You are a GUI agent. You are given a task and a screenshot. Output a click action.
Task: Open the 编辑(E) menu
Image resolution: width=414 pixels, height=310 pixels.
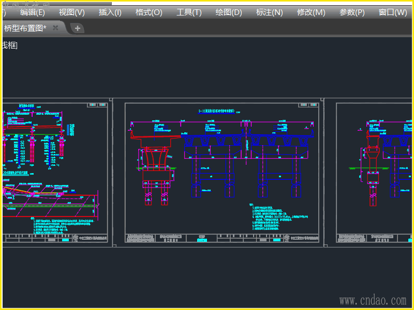[x=32, y=12]
